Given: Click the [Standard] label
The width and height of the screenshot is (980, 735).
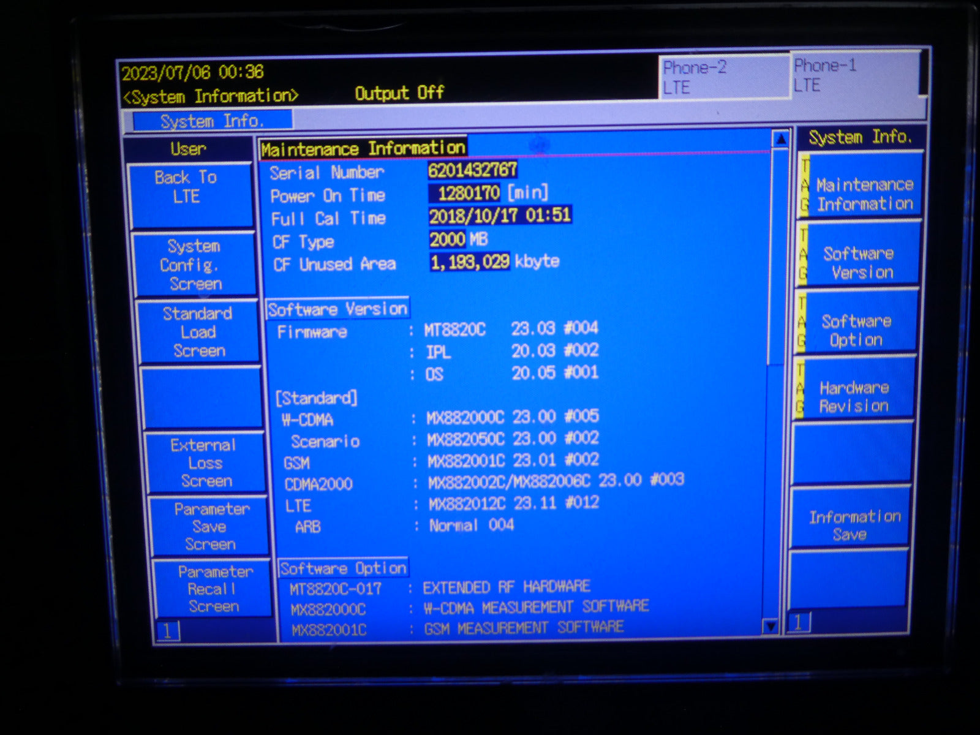Looking at the screenshot, I should (316, 398).
